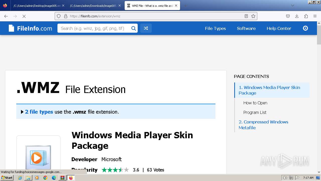The width and height of the screenshot is (321, 181).
Task: Open the media player taskbar icon
Action: coord(37,178)
